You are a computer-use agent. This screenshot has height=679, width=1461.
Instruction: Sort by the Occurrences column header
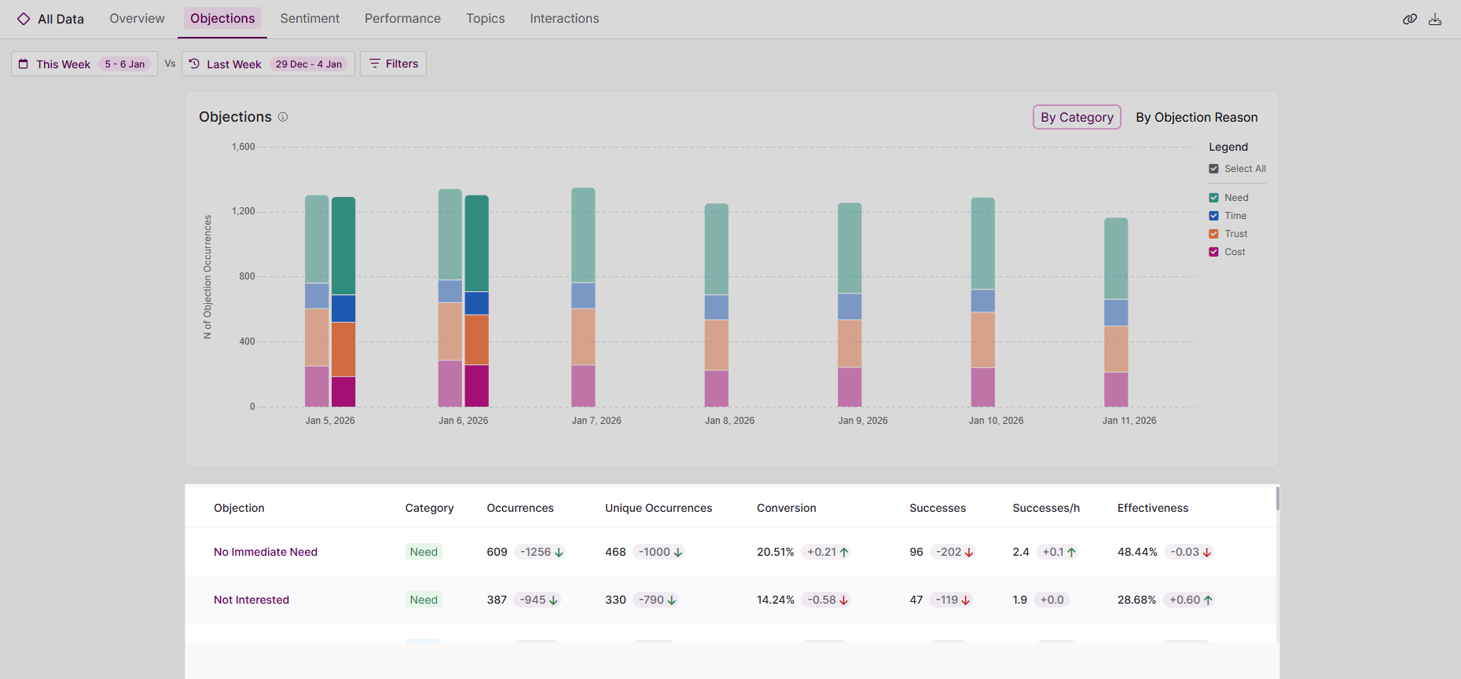519,508
